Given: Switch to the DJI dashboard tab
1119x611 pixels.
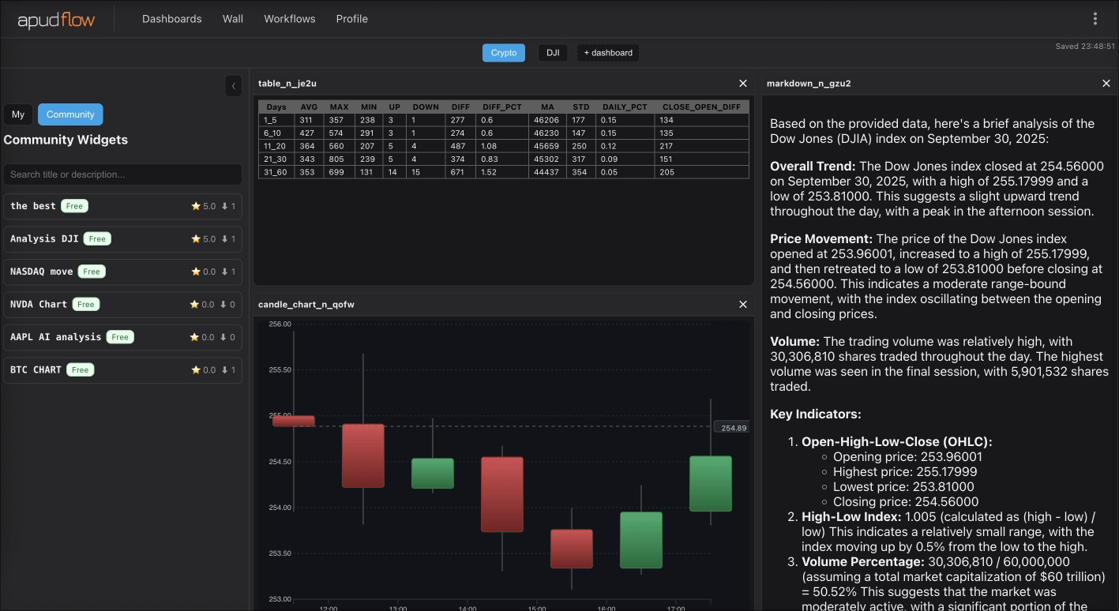Looking at the screenshot, I should point(552,52).
